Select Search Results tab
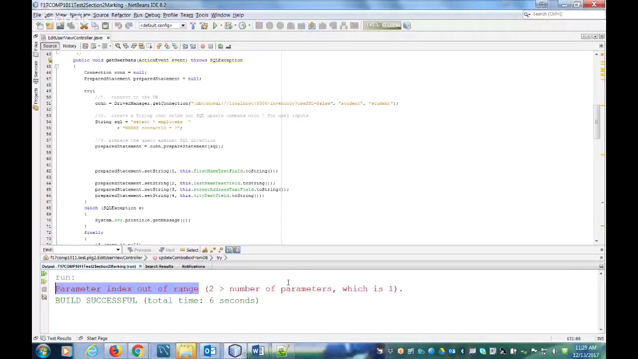The height and width of the screenshot is (359, 638). [x=159, y=266]
